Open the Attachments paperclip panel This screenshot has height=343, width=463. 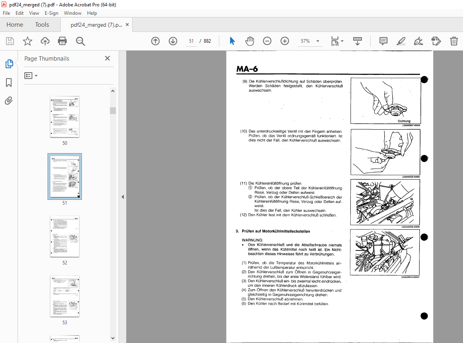click(9, 101)
